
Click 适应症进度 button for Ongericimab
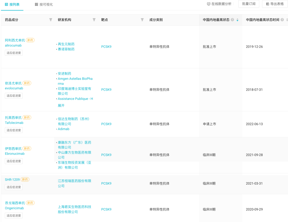click(x=14, y=216)
